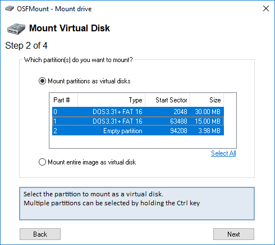This screenshot has height=245, width=275.
Task: Click the OSFMount drive icon in title bar
Action: pos(10,8)
